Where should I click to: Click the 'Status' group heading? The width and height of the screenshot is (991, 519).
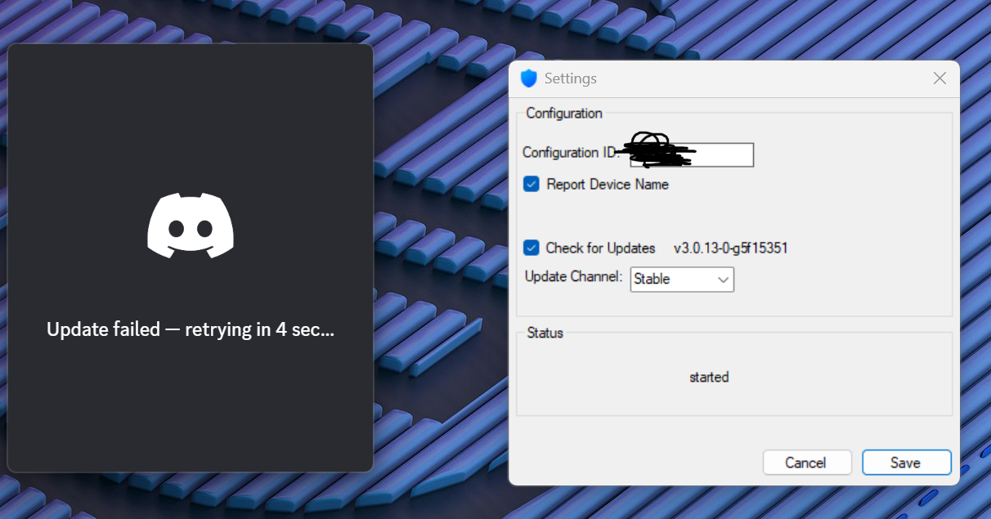545,333
